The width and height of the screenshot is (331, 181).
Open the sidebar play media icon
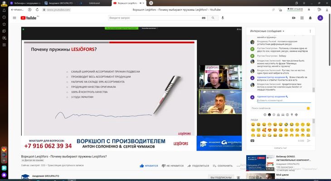point(4,38)
